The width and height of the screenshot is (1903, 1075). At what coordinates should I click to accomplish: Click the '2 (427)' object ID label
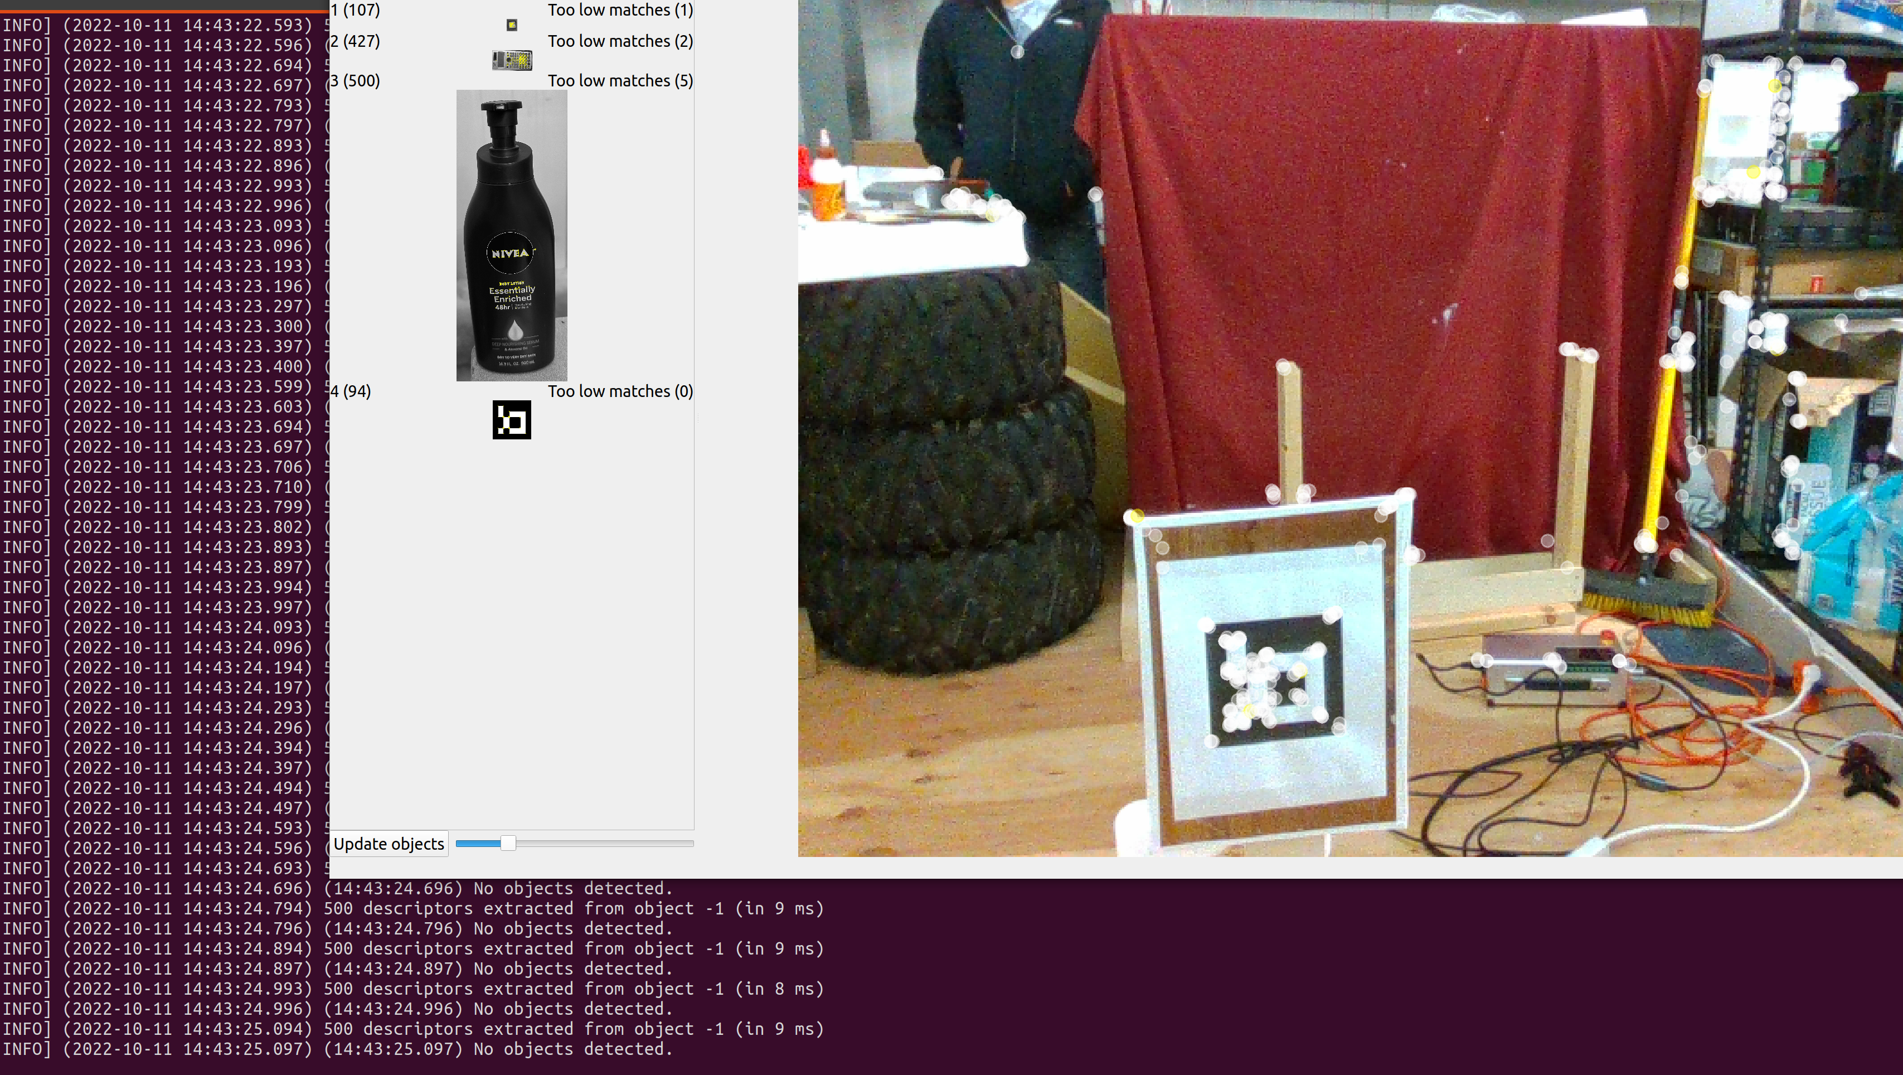[355, 41]
